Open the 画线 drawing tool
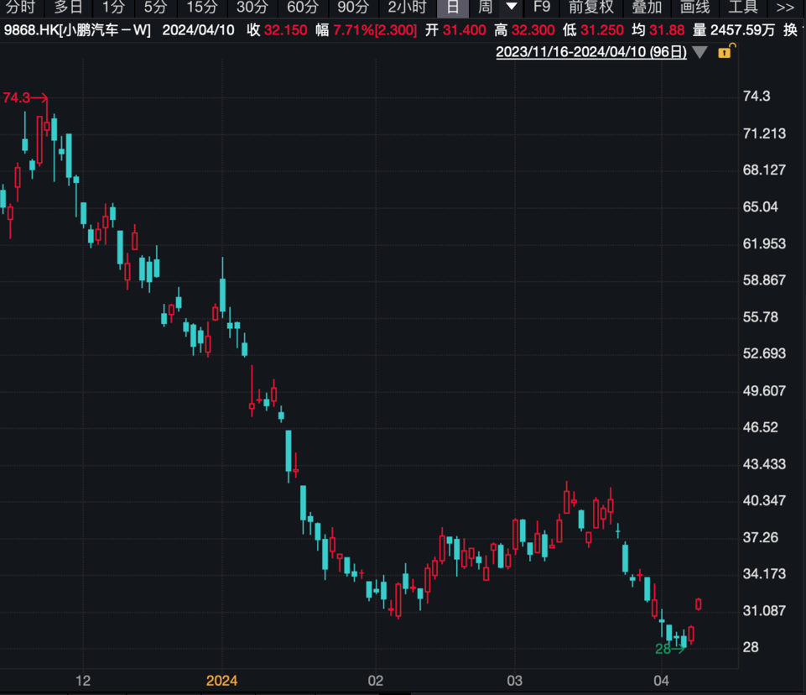 pos(694,8)
